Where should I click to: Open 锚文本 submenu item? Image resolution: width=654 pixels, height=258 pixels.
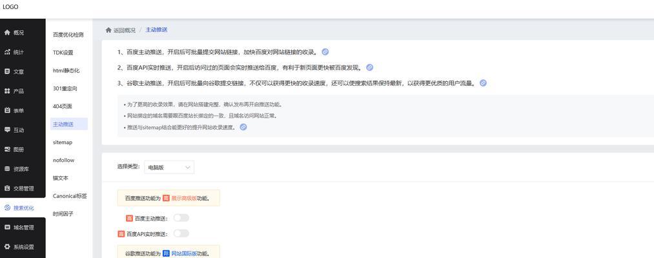61,178
